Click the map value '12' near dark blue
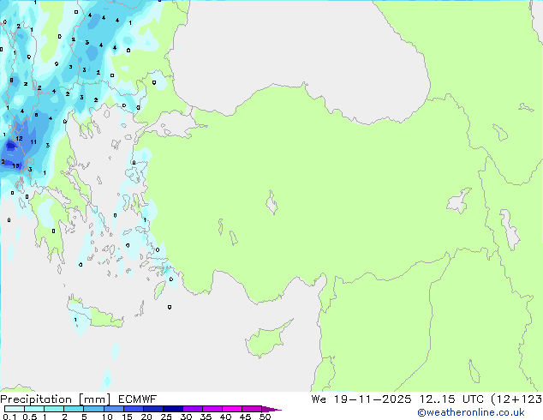The image size is (543, 420). tap(20, 138)
